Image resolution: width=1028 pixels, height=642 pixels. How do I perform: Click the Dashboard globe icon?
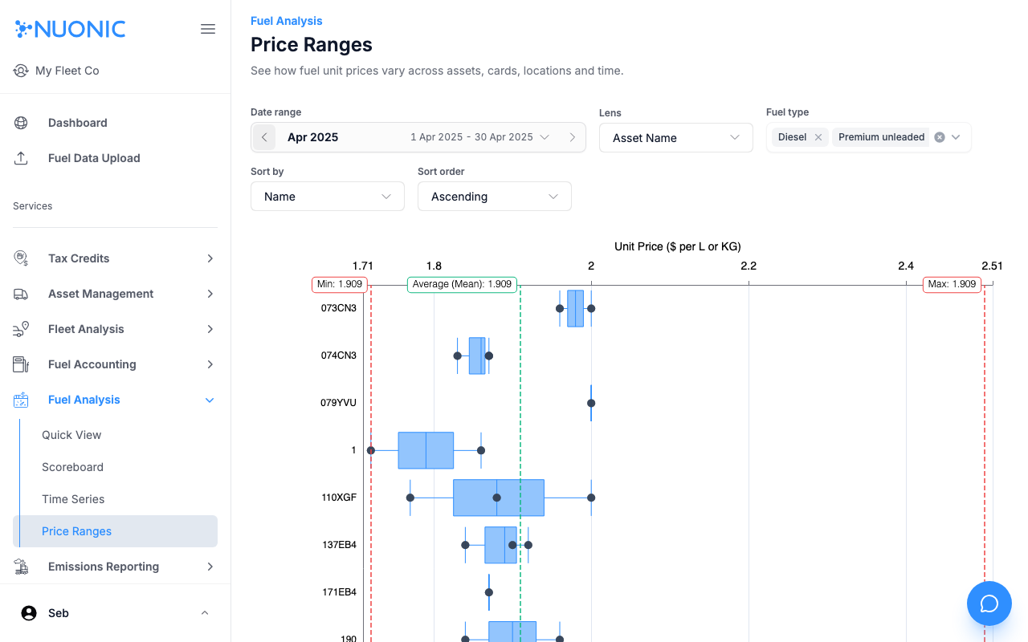[x=21, y=123]
